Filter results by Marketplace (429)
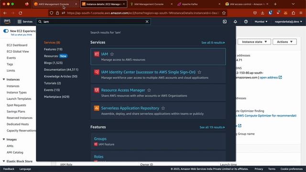The height and width of the screenshot is (172, 306). 56,97
